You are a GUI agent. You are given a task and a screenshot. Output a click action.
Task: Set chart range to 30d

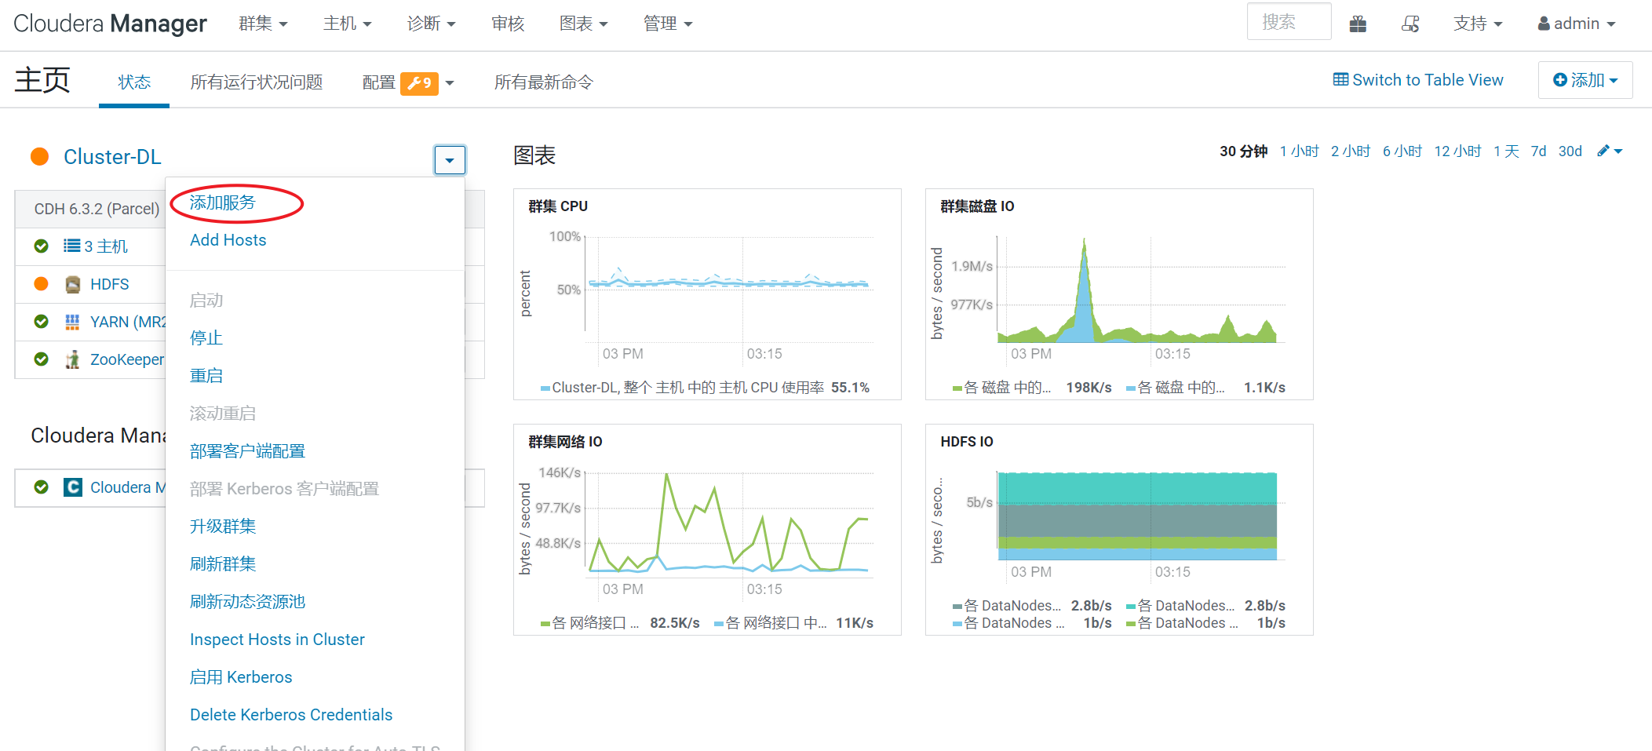[x=1570, y=151]
